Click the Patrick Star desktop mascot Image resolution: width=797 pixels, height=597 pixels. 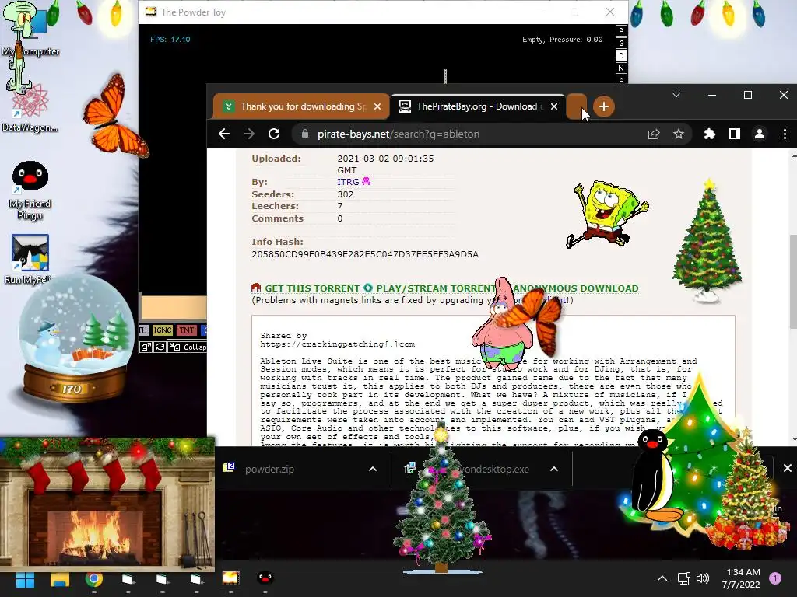(500, 325)
